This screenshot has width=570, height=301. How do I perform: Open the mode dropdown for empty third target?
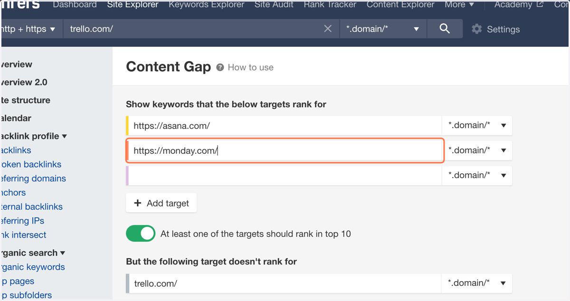click(477, 175)
